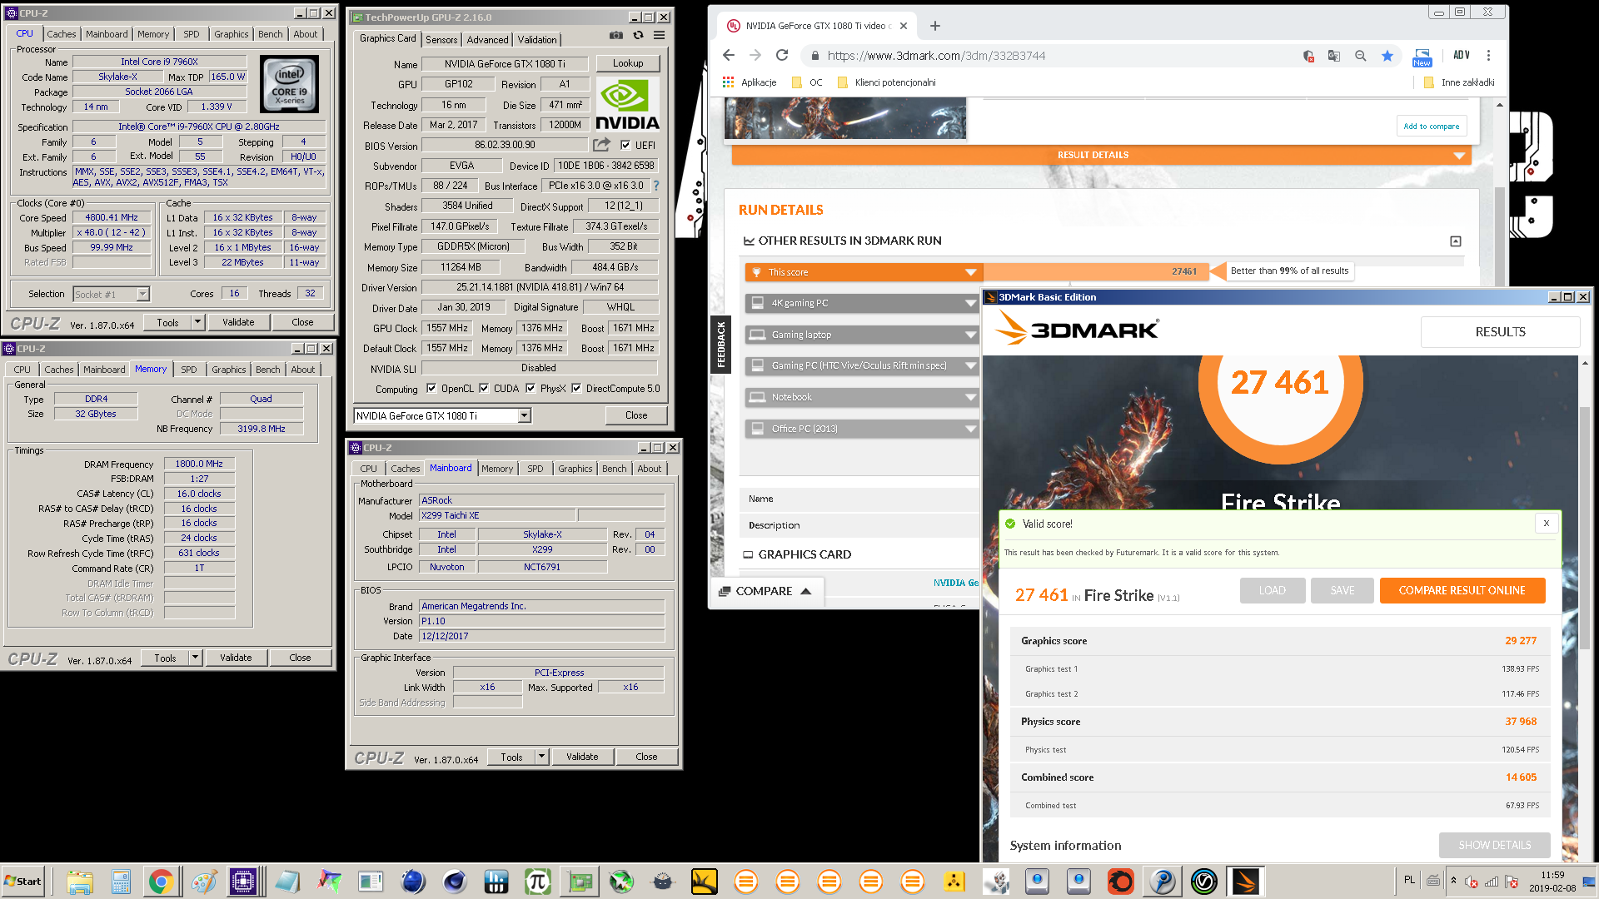Screen dimensions: 1599x899
Task: Click the Windows Start button
Action: tap(23, 882)
